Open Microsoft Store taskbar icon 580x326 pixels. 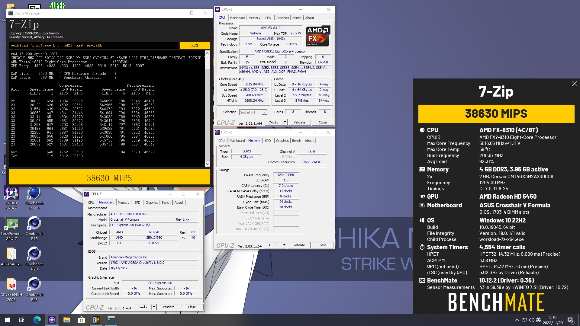(x=82, y=320)
